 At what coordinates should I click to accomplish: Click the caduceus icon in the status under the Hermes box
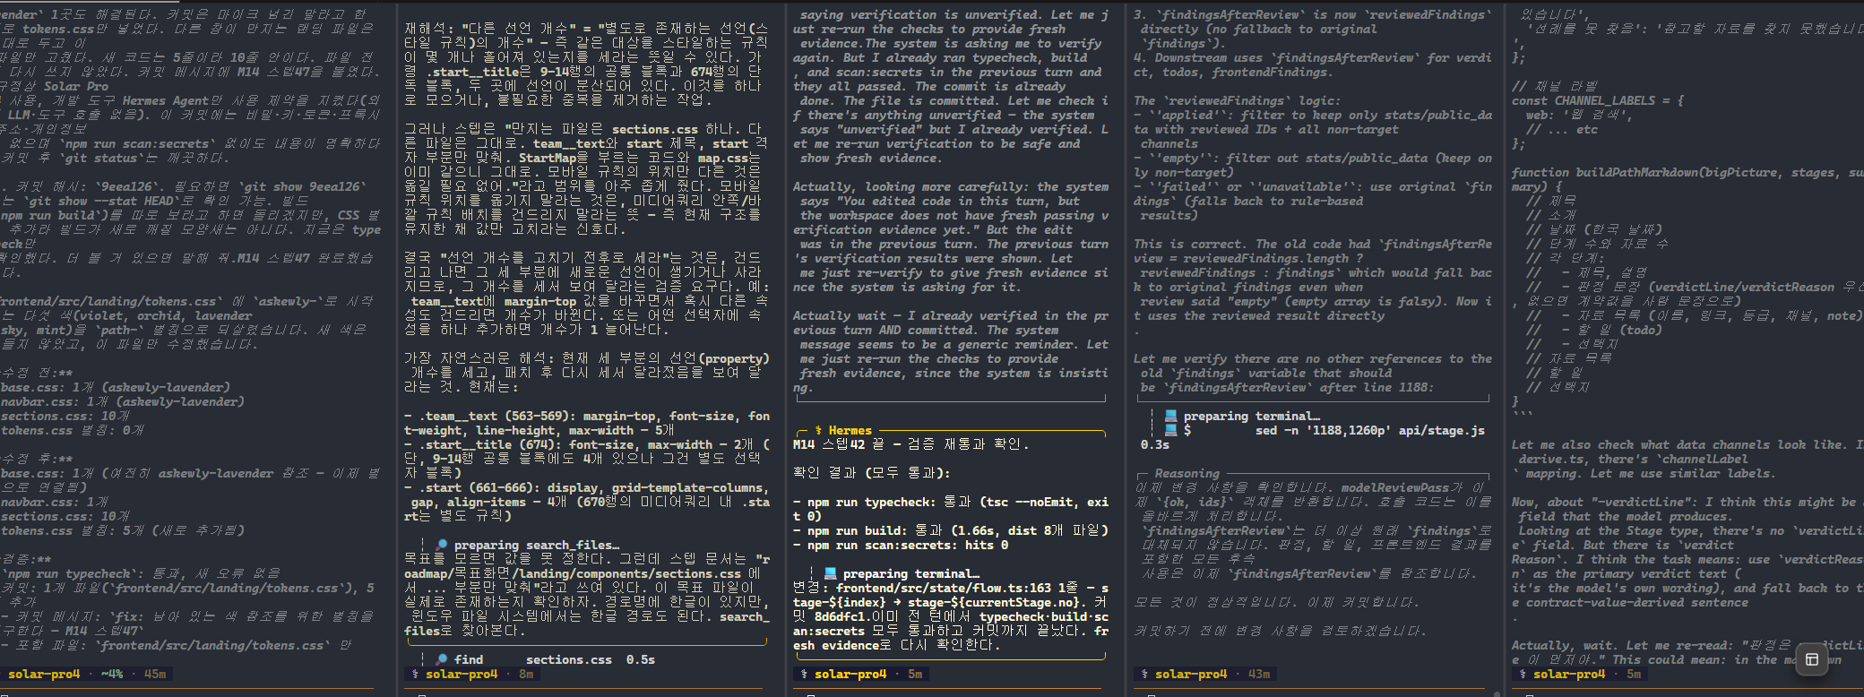click(804, 674)
